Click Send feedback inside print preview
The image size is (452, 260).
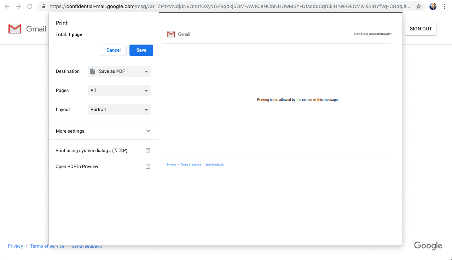tap(214, 164)
